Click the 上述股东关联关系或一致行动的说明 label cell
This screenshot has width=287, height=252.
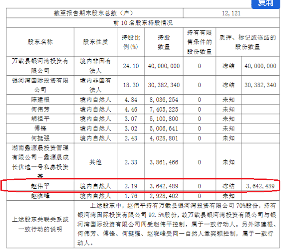click(40, 224)
